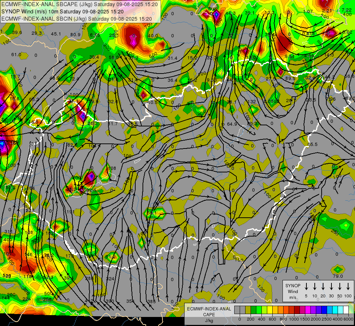Click the '80.9' value near top
The image size is (355, 326).
click(x=75, y=35)
